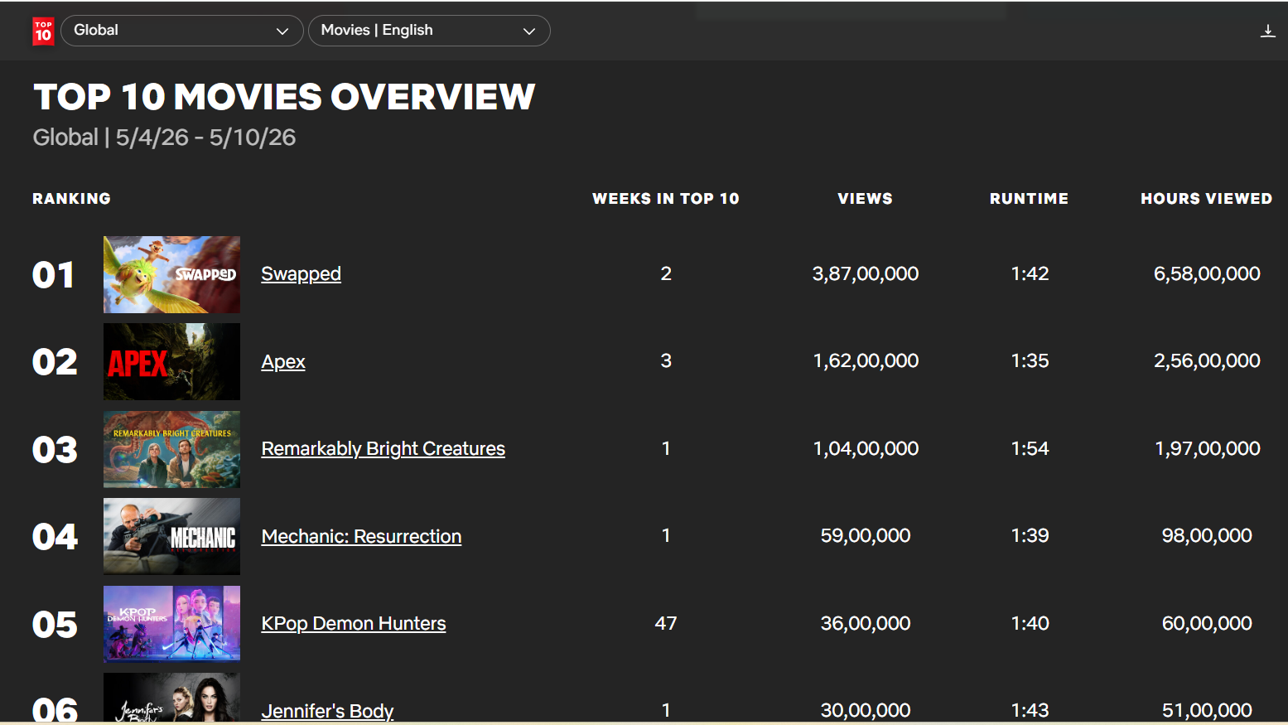Click Swapped's hours viewed 6,58,00,000
This screenshot has height=725, width=1288.
coord(1207,274)
